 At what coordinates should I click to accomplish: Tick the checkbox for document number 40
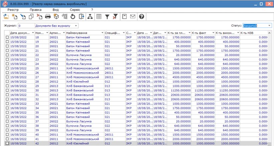point(7,134)
